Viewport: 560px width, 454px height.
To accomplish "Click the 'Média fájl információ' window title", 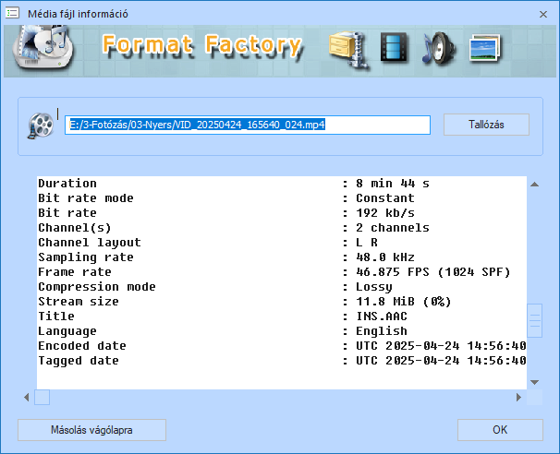I will click(x=78, y=14).
